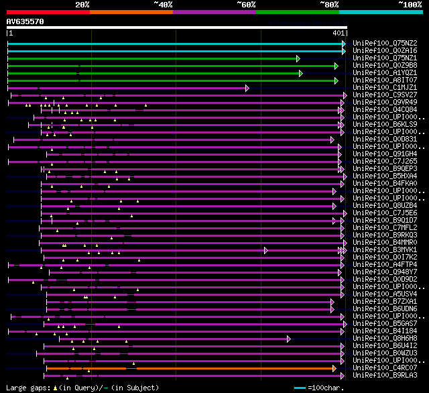The height and width of the screenshot is (393, 429).
Task: Click the red 20% identity legend segment
Action: (48, 12)
